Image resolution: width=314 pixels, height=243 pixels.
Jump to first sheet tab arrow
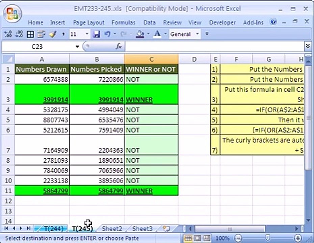(x=6, y=228)
